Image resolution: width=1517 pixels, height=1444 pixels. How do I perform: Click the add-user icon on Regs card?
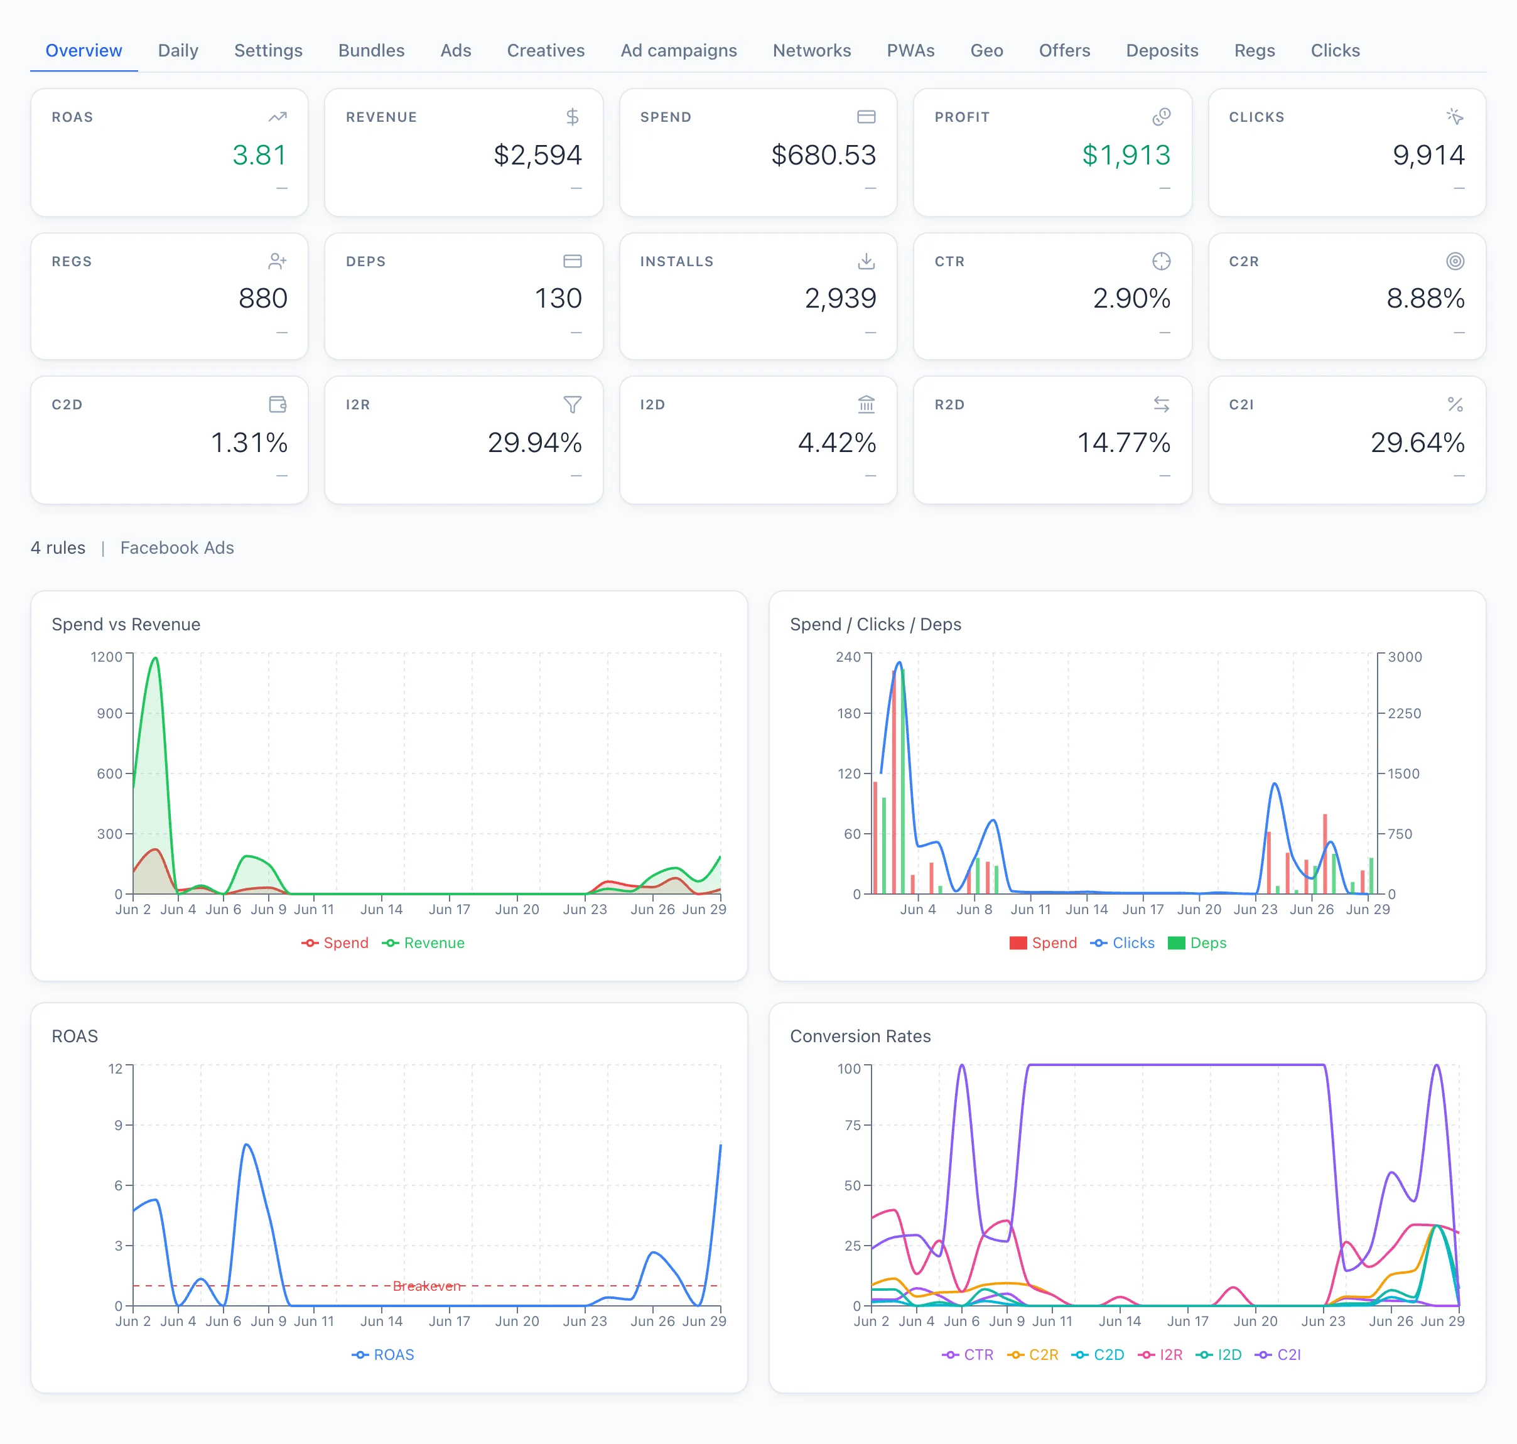pos(277,262)
